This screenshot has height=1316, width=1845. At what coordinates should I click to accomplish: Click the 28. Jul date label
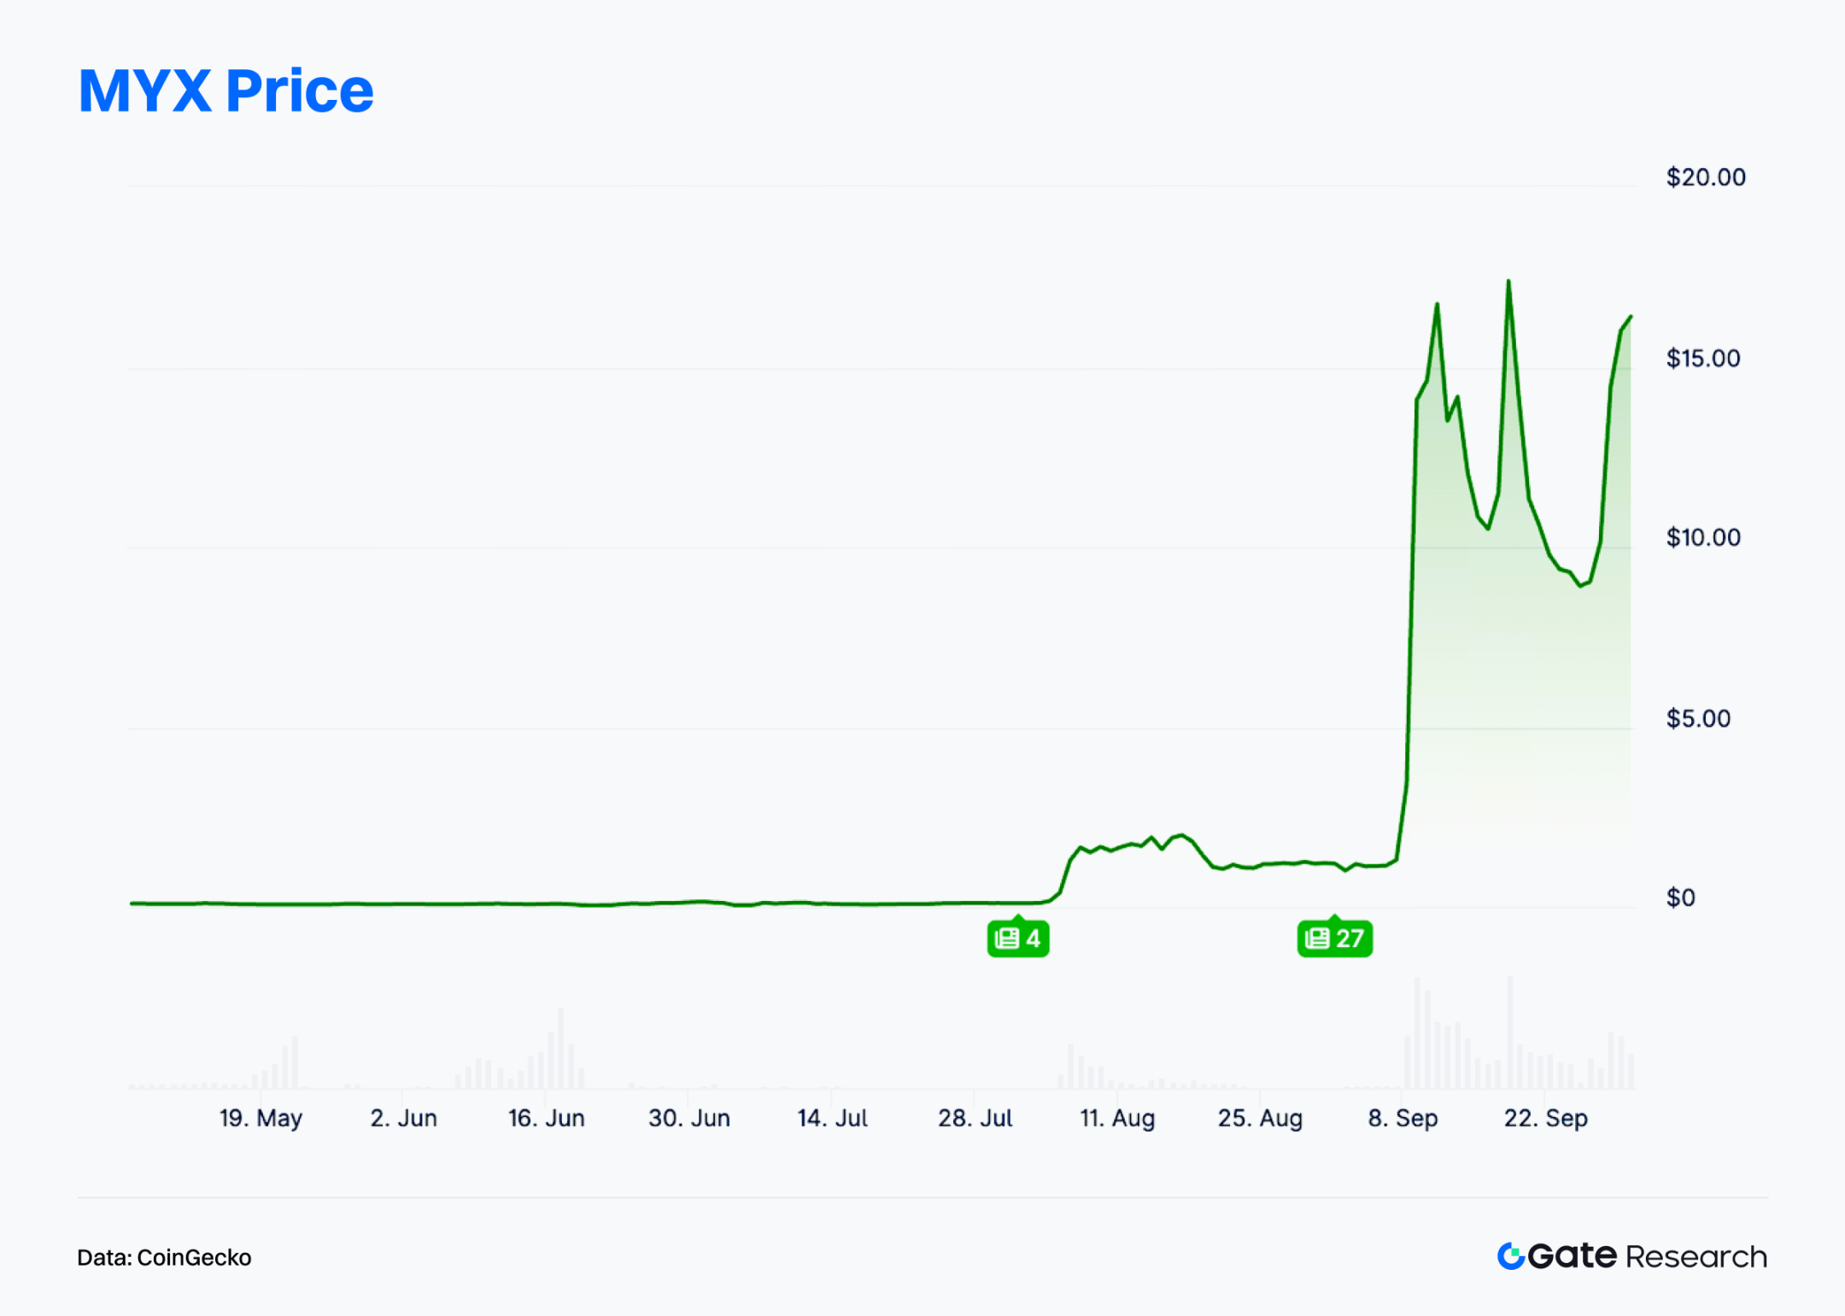975,1118
